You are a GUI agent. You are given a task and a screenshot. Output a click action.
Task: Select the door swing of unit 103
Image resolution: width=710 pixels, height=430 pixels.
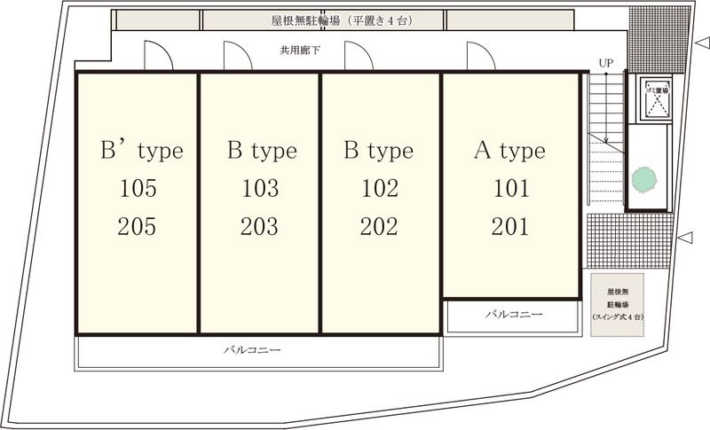pos(238,55)
